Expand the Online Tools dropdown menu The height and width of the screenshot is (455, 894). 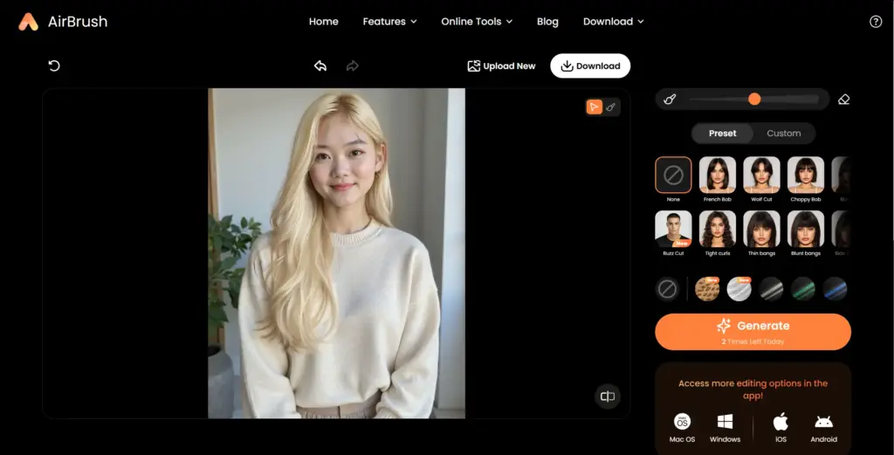click(x=477, y=22)
